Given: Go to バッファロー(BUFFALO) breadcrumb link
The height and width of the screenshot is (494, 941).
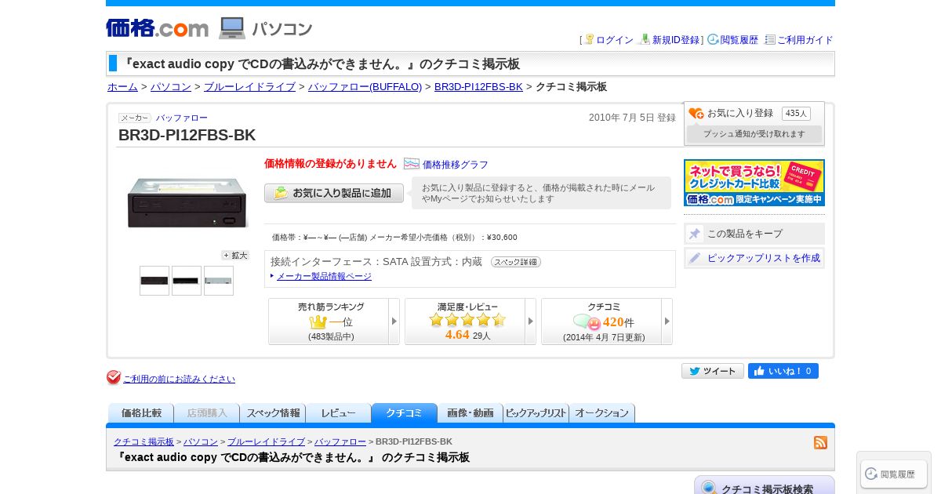Looking at the screenshot, I should [x=365, y=87].
